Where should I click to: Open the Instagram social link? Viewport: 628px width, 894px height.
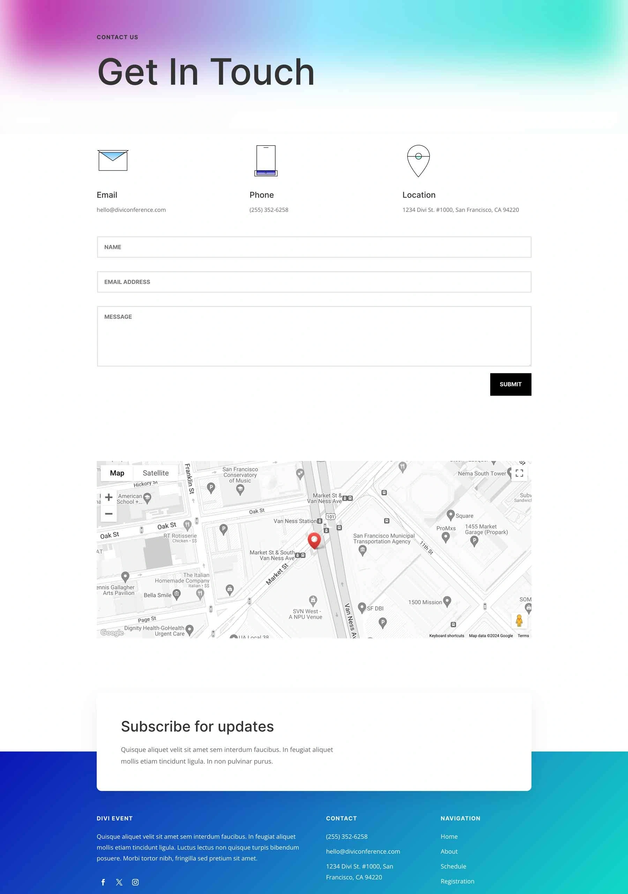(x=135, y=882)
